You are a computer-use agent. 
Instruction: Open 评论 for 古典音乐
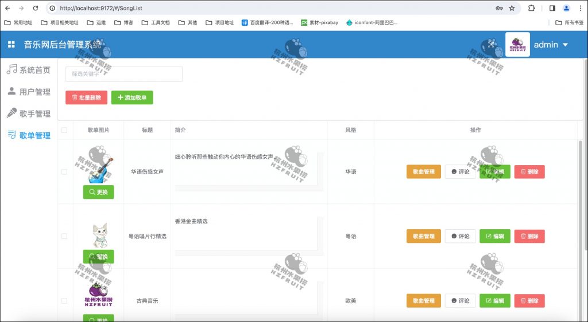pos(461,301)
